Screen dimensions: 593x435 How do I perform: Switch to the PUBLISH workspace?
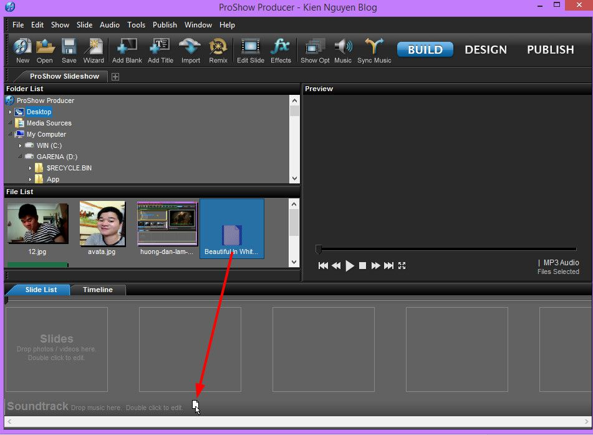(x=550, y=49)
